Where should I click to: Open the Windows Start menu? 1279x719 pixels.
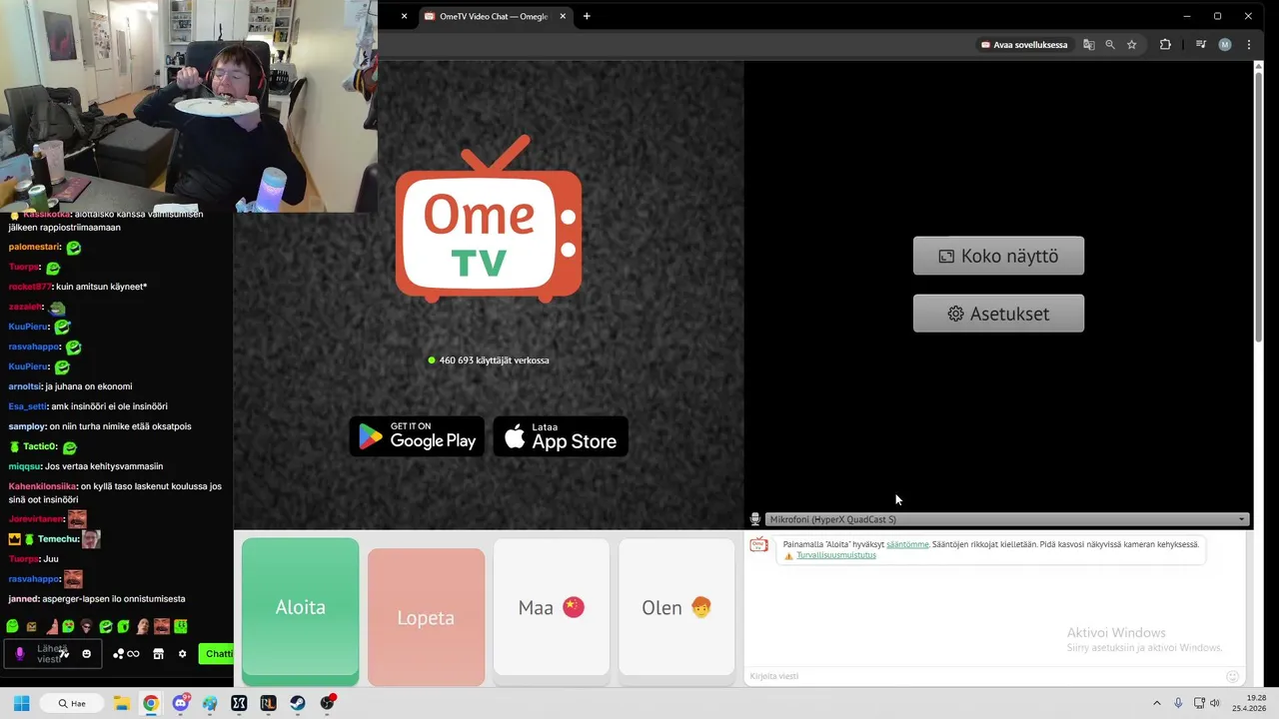(x=21, y=703)
